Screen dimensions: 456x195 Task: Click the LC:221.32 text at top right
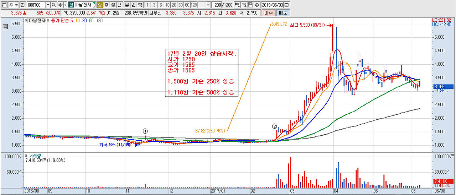point(441,20)
